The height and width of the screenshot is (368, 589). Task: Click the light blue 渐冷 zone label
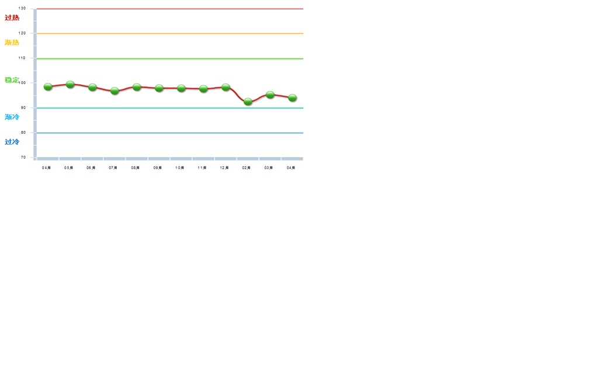tap(12, 117)
